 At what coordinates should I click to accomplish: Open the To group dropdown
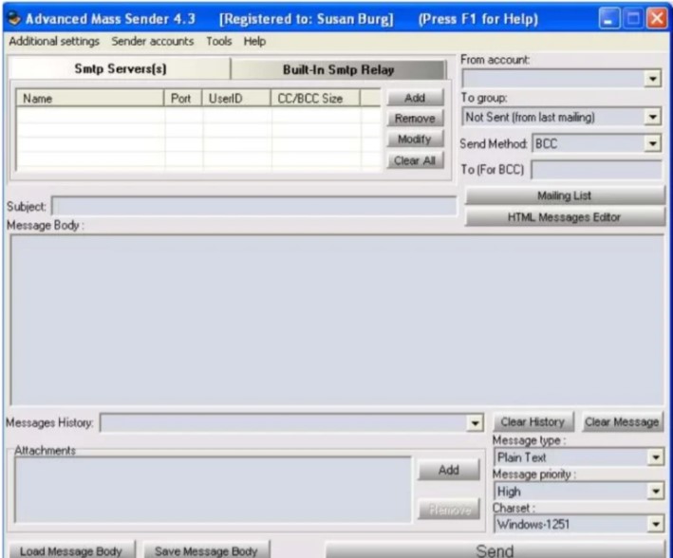652,118
